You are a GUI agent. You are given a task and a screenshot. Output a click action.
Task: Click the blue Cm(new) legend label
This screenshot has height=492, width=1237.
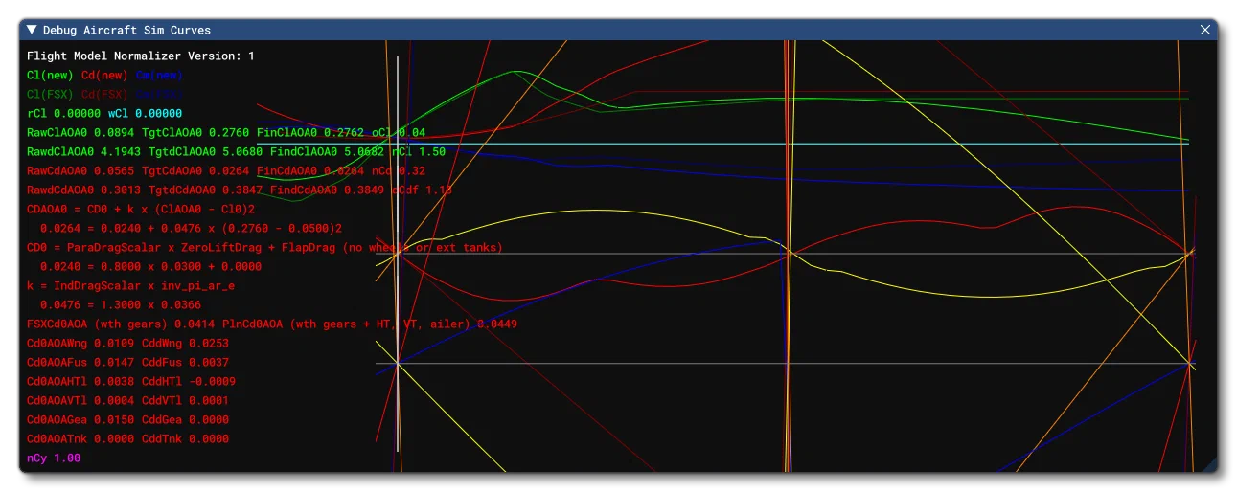point(159,75)
